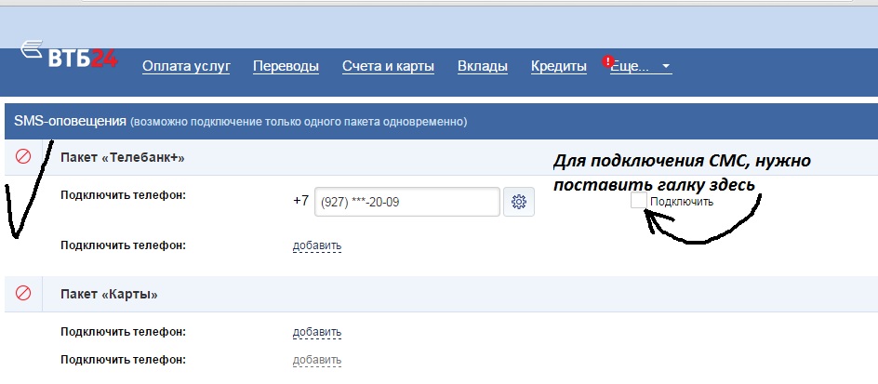Click the «SMS-оповещения» section header
This screenshot has width=878, height=384.
[70, 121]
